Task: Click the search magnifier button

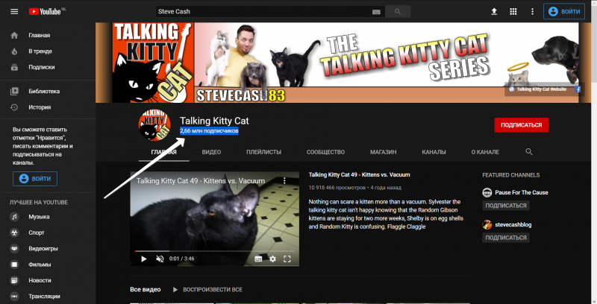Action: 398,11
